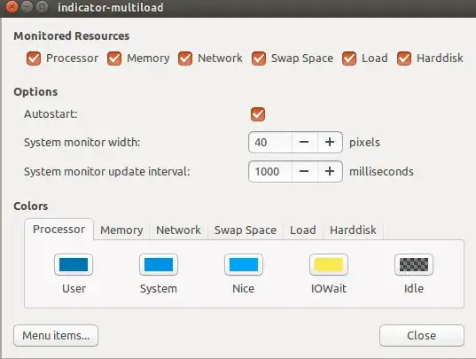476x359 pixels.
Task: Click the 'Monitored Resources' heading
Action: (x=72, y=35)
